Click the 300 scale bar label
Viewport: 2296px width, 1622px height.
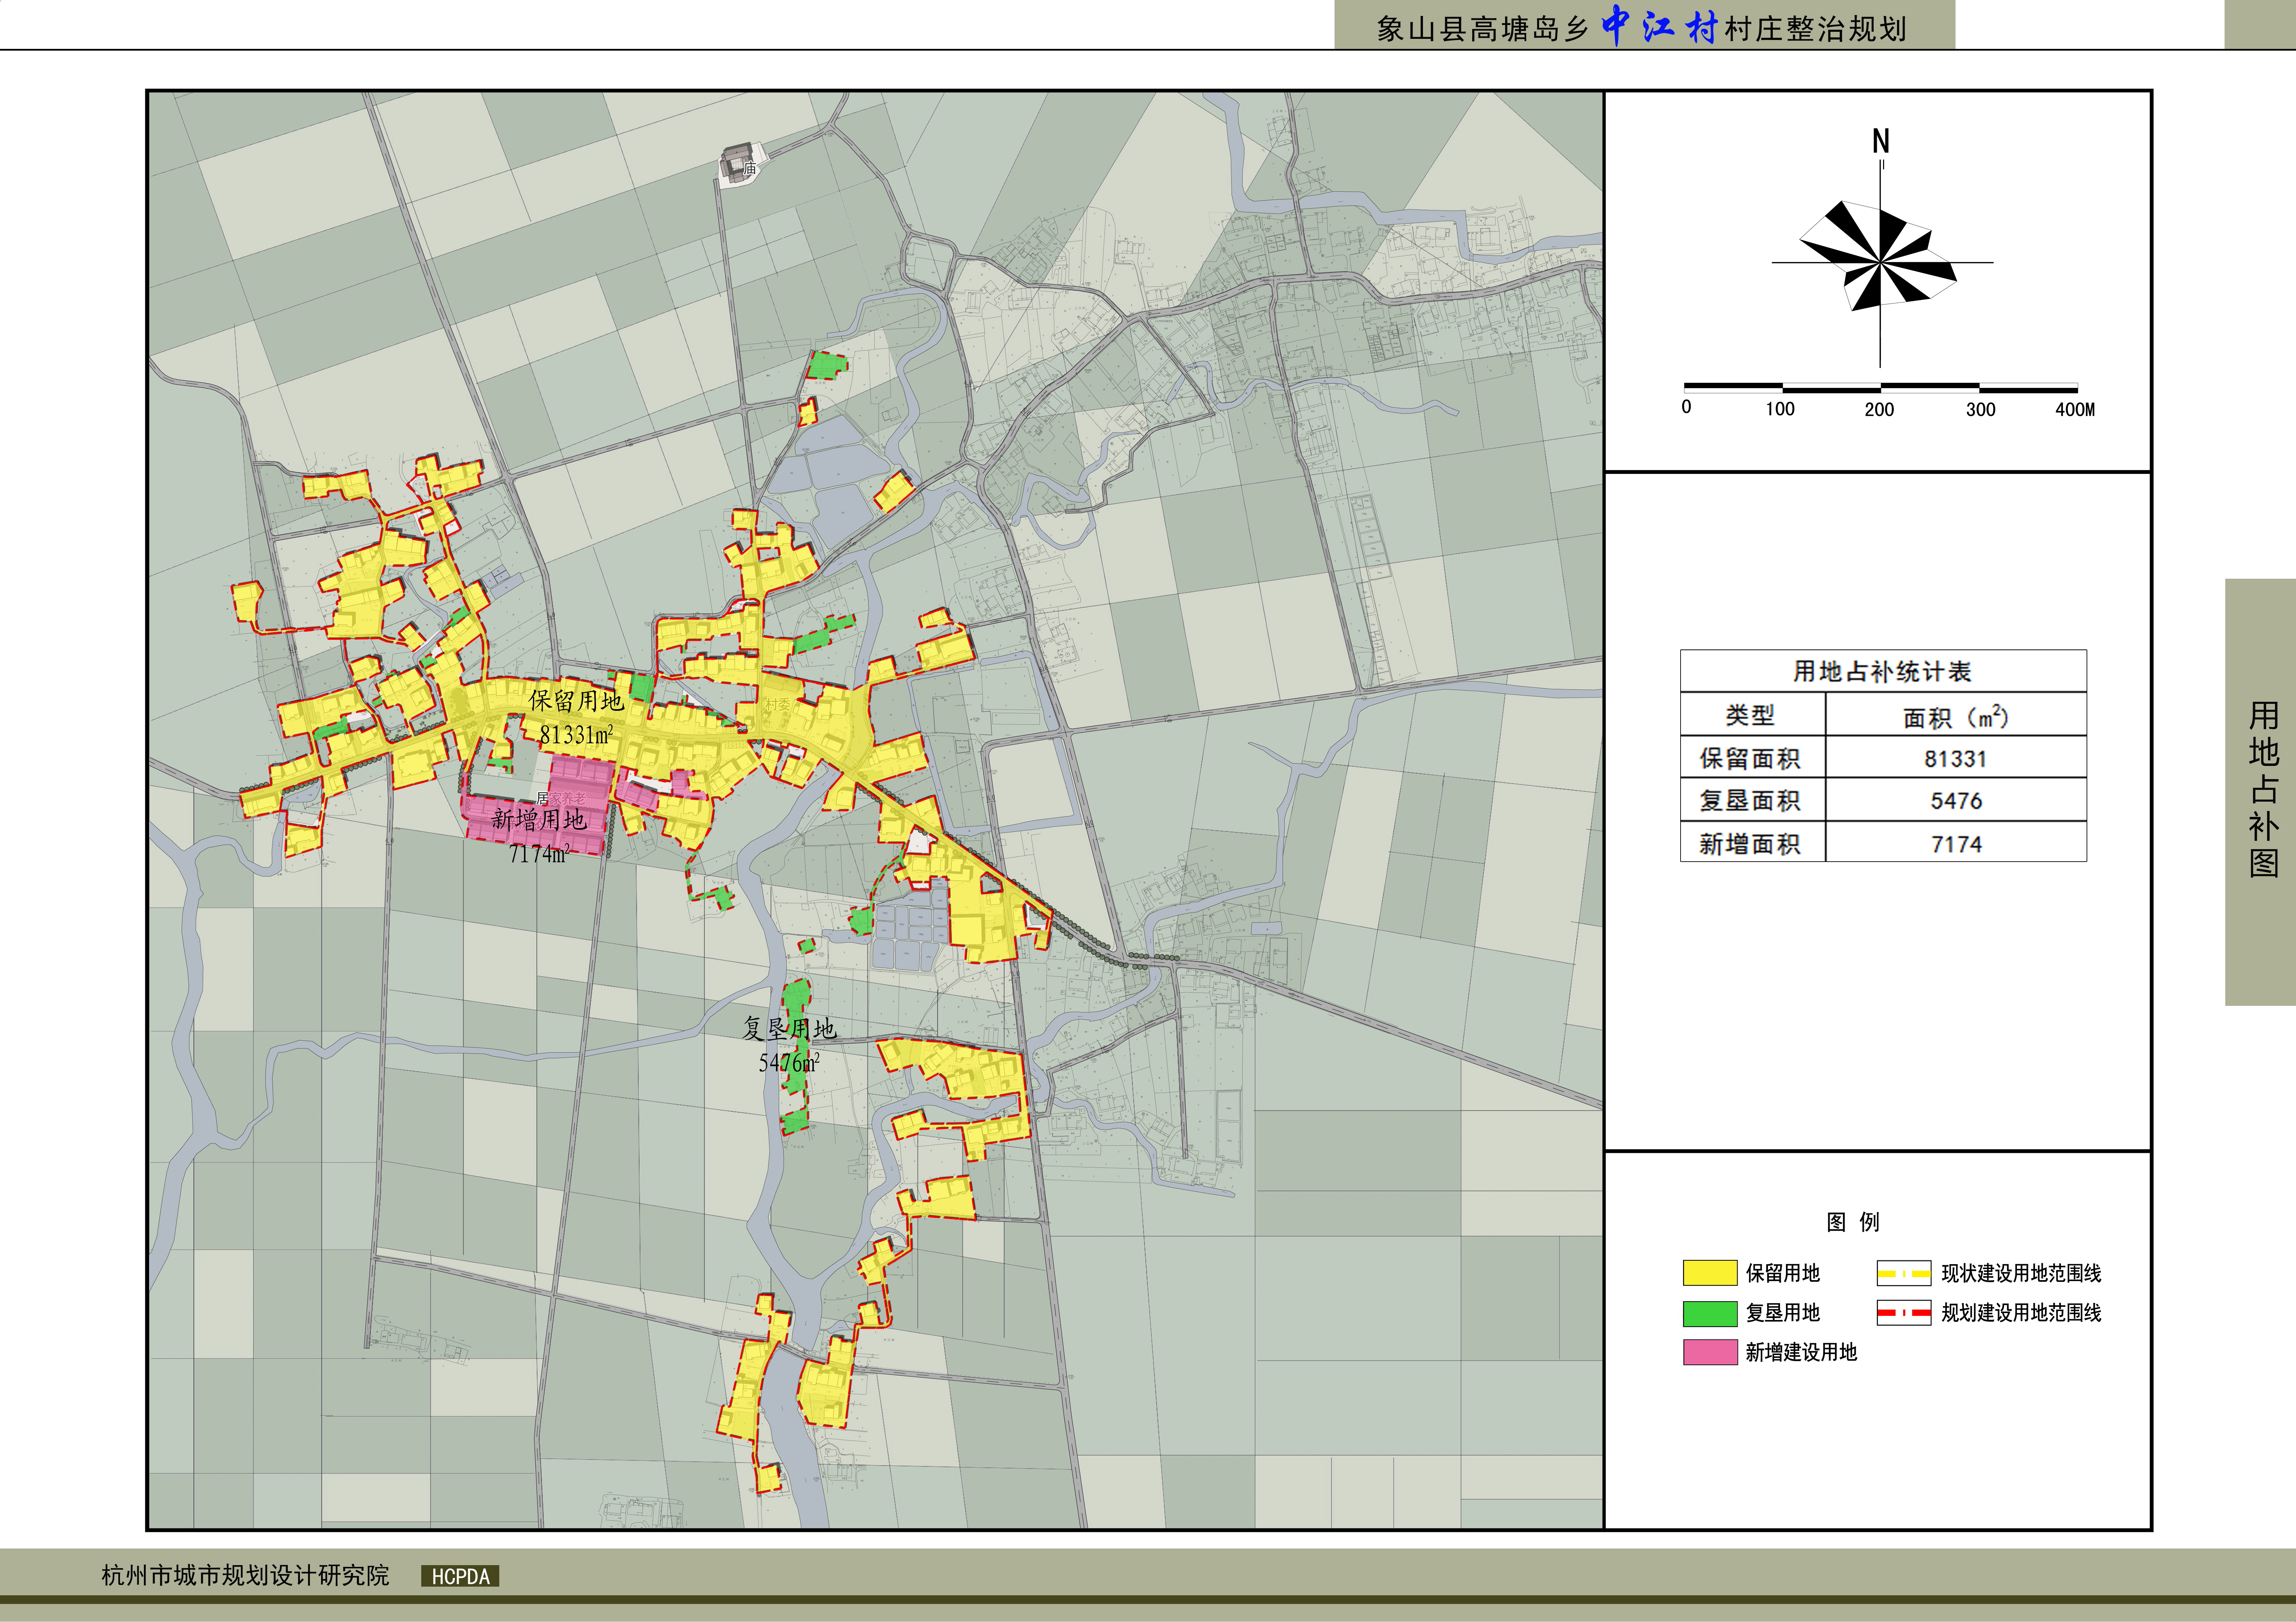tap(1980, 409)
